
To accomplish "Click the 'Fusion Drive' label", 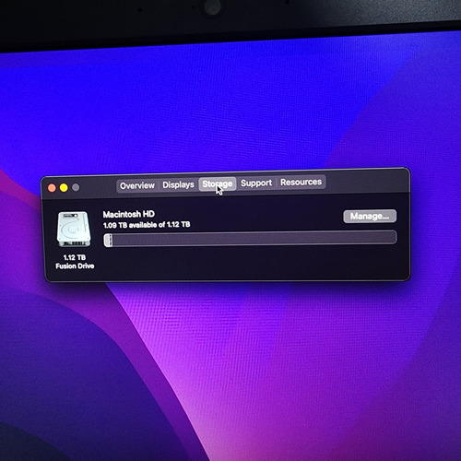I will coord(75,266).
